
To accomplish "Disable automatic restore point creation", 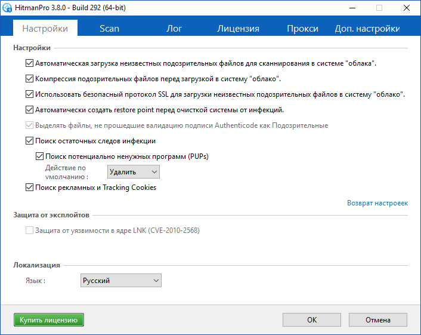I will click(x=30, y=110).
